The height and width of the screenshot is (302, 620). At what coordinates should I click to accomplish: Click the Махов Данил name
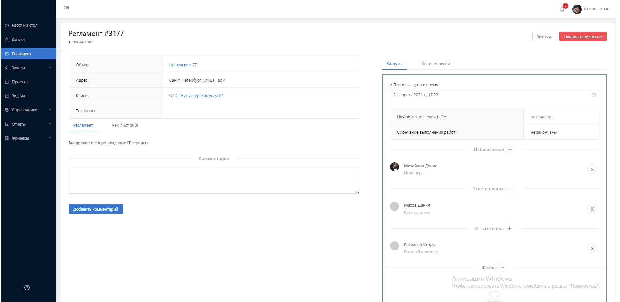417,205
